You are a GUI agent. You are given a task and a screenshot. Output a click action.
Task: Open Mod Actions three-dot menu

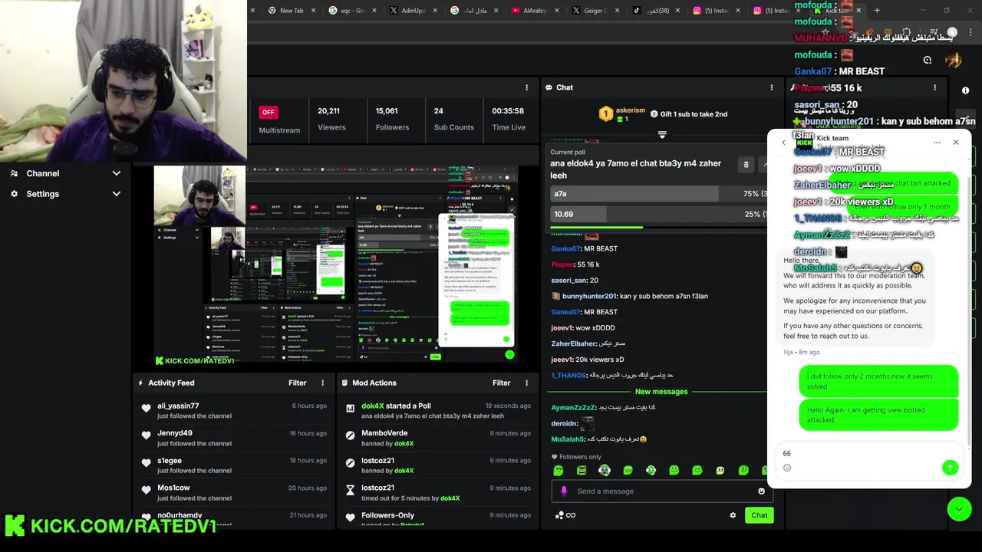[526, 383]
